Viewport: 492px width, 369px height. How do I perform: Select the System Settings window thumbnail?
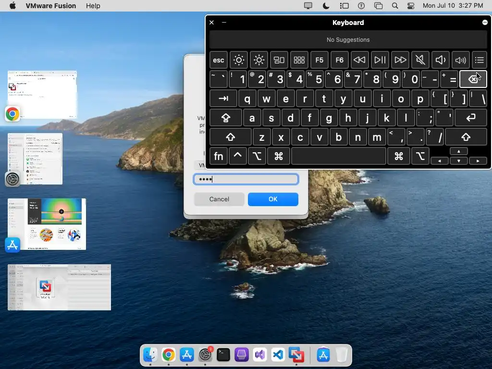[x=35, y=159]
